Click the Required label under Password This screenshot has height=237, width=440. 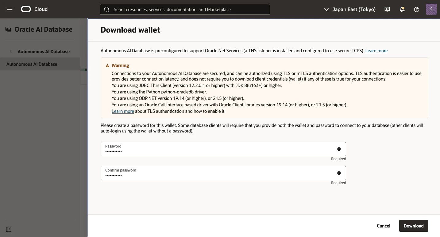(338, 159)
